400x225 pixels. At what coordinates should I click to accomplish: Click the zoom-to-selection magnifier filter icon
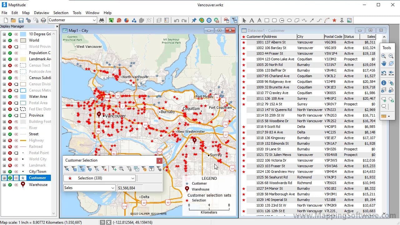tap(121, 169)
